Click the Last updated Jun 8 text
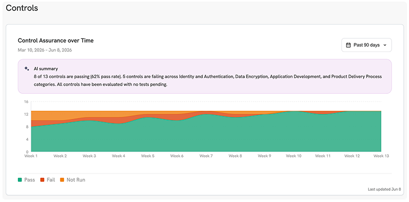 (384, 189)
